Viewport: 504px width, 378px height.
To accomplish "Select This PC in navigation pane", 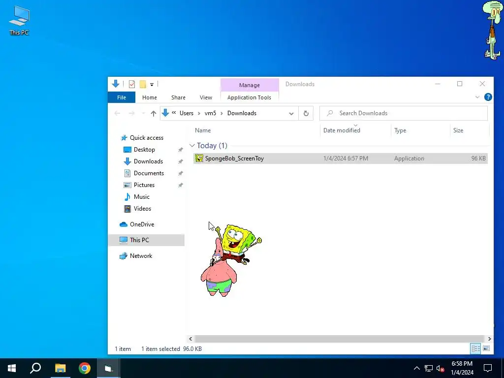I will point(146,240).
